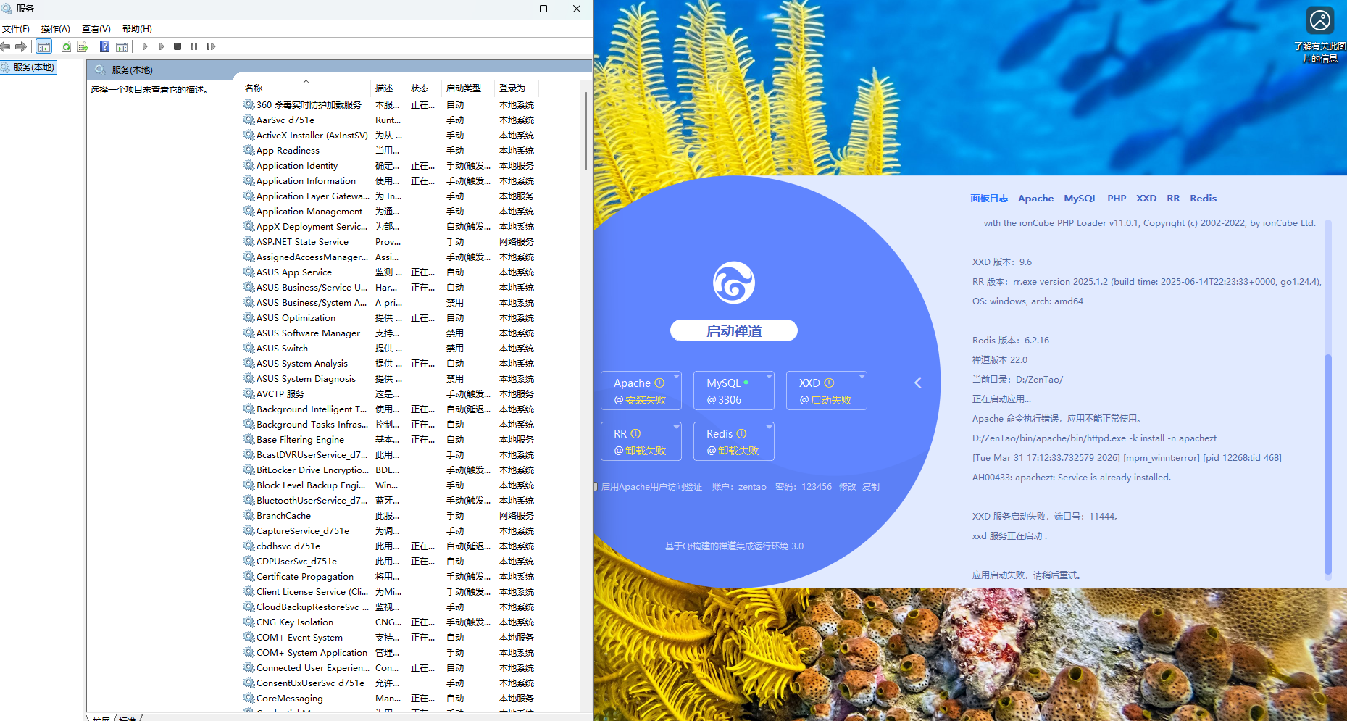Click the Apache 安装失败 status text

(x=646, y=400)
